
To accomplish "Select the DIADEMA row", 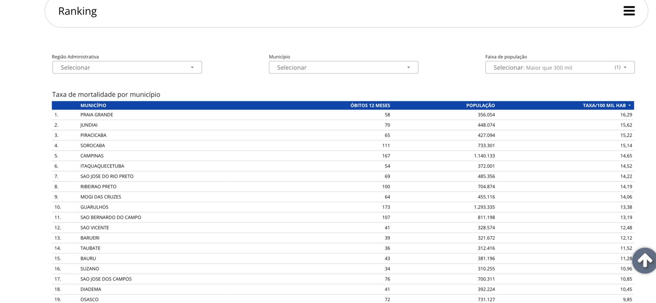I will 343,289.
